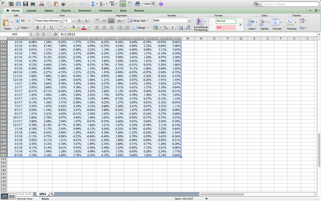The image size is (321, 201).
Task: Toggle bold formatting
Action: tap(37, 28)
